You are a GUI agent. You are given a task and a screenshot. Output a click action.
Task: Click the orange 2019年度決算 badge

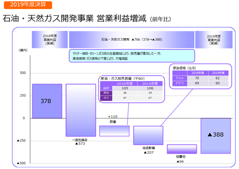coord(28,5)
